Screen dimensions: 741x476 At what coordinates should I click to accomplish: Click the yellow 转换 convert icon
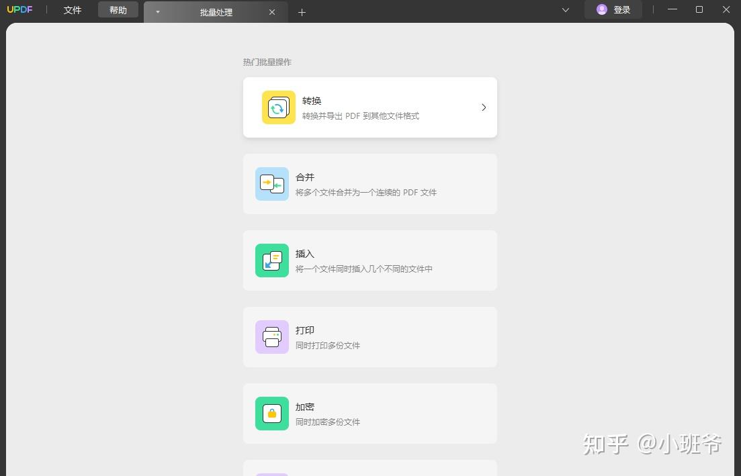coord(279,107)
